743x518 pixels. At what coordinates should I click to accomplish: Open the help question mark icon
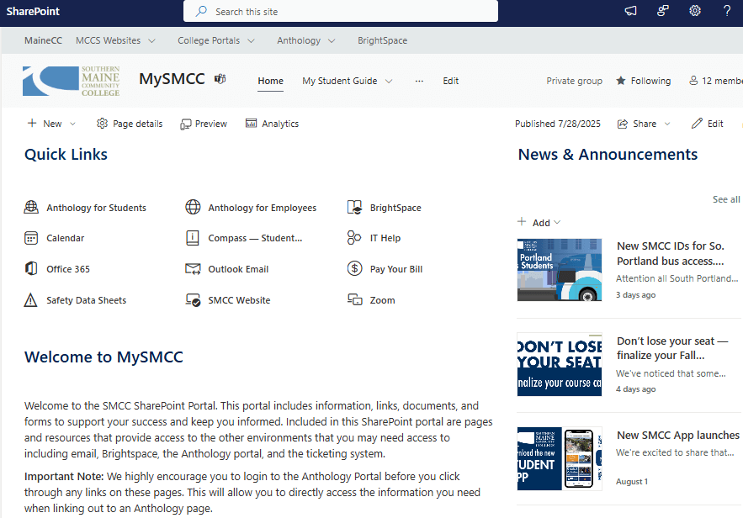pyautogui.click(x=727, y=11)
